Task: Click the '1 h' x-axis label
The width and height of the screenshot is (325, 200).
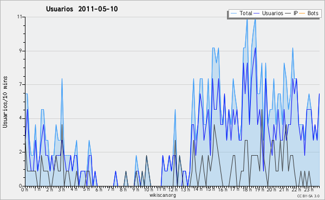Action: [x=37, y=190]
